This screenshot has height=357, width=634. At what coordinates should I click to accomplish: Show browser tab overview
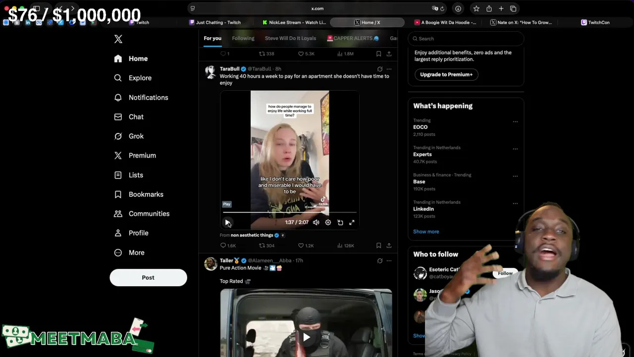(513, 8)
